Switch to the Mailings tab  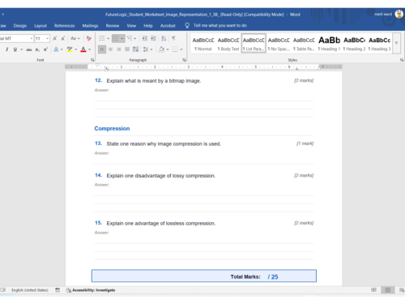90,26
